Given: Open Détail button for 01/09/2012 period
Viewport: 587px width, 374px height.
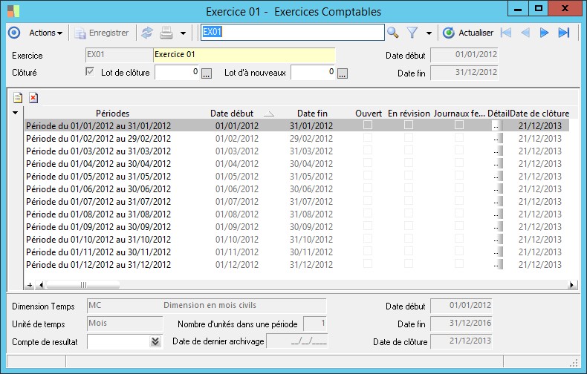Looking at the screenshot, I should click(x=498, y=227).
